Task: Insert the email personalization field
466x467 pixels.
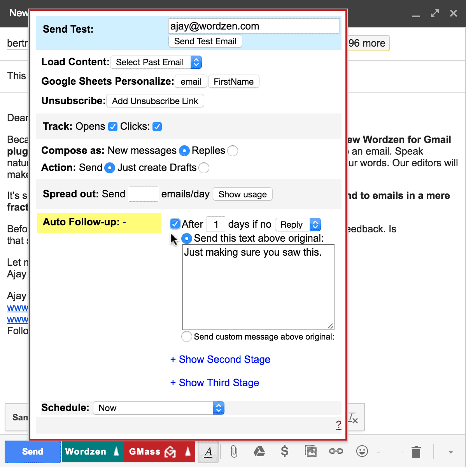Action: (191, 82)
